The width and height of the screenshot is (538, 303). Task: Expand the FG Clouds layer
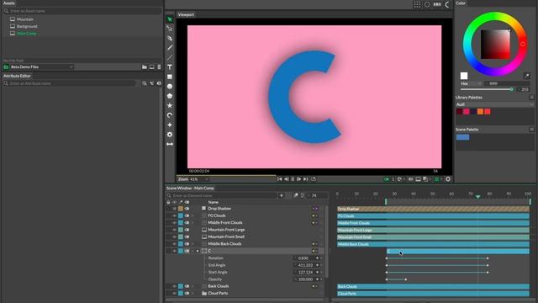(193, 215)
